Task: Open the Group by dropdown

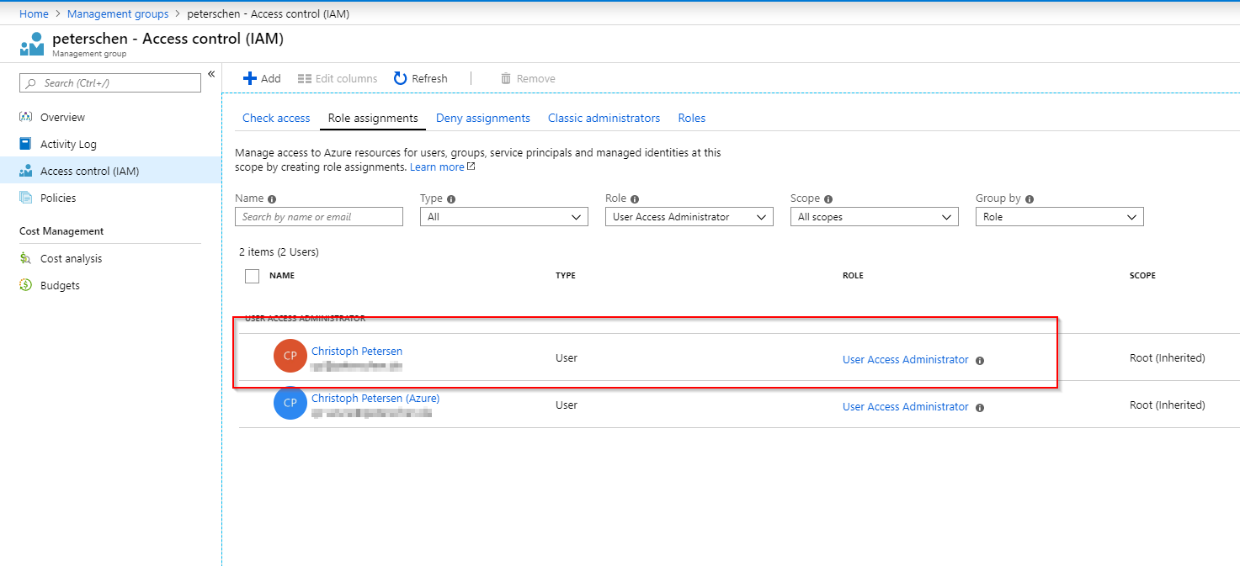Action: [1060, 217]
